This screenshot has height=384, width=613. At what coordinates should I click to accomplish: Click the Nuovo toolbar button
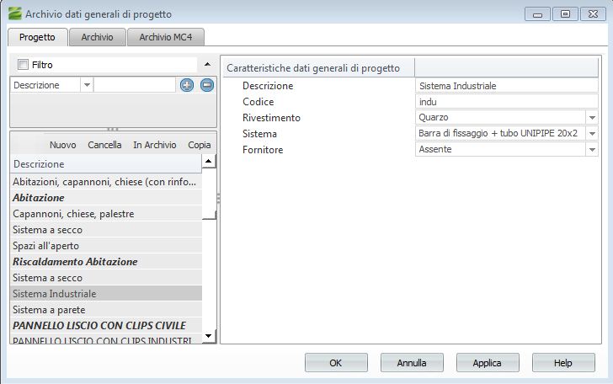tap(62, 145)
